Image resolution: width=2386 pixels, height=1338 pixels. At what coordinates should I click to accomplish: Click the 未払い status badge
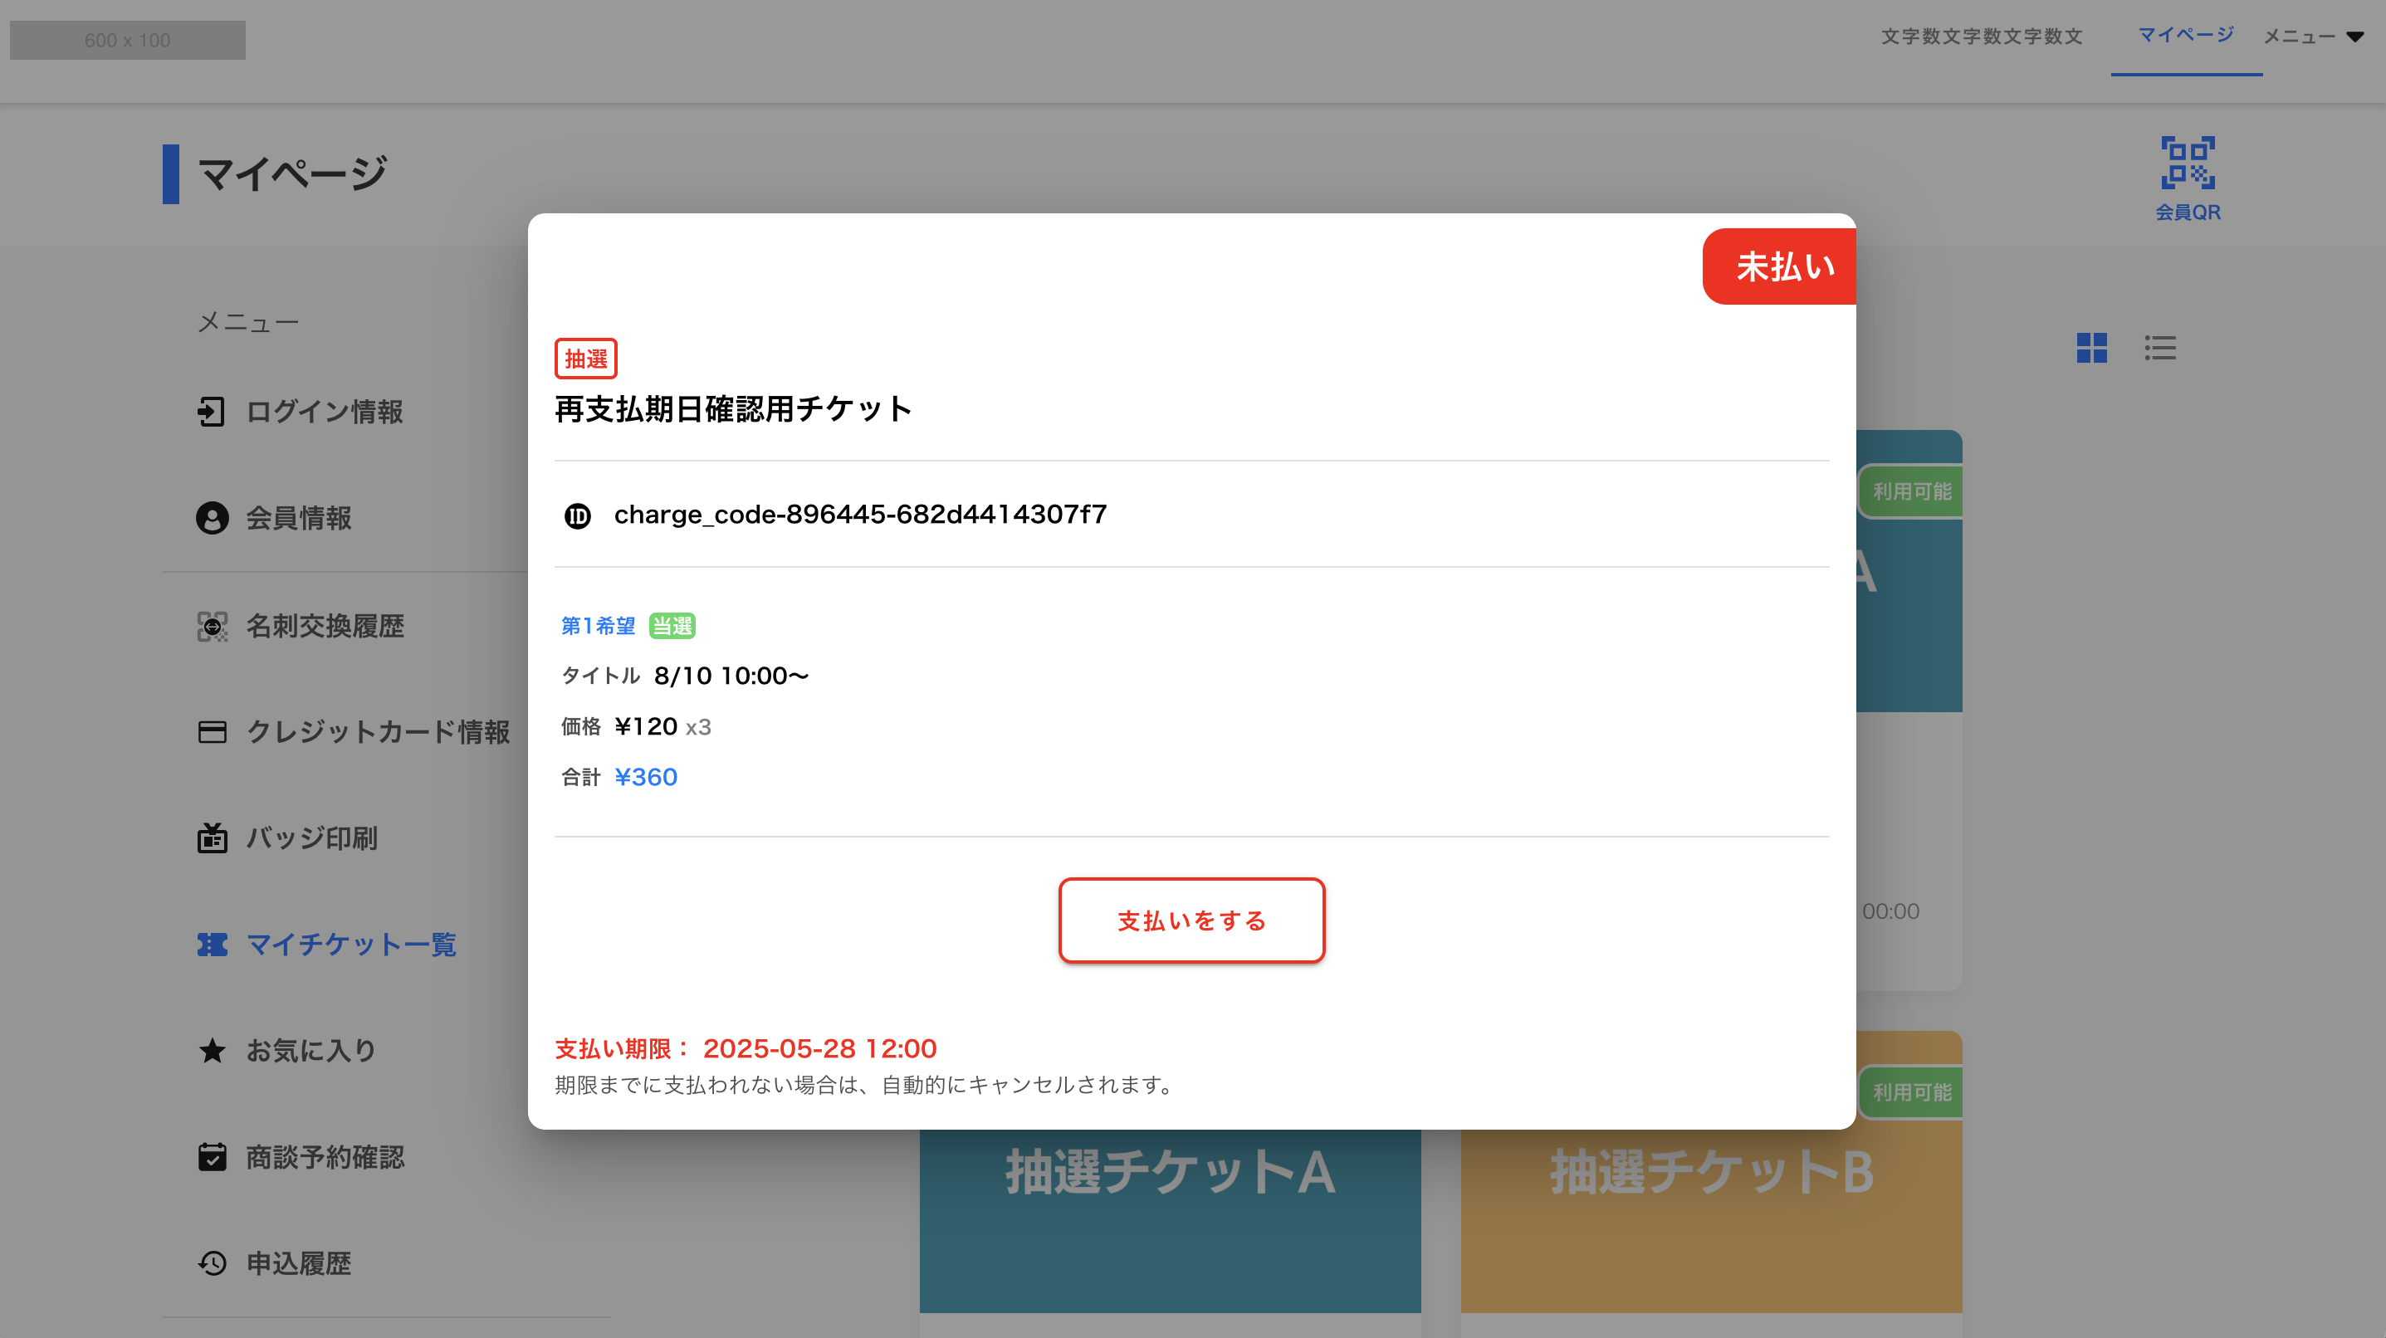pyautogui.click(x=1779, y=266)
